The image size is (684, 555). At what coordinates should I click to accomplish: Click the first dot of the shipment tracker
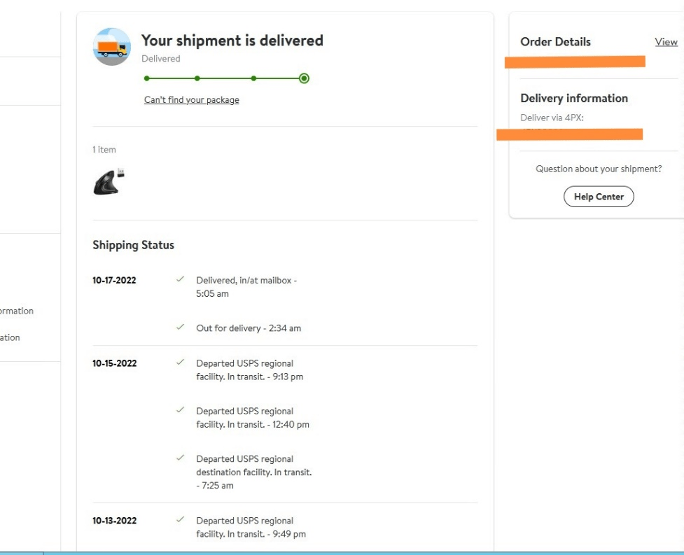tap(147, 78)
